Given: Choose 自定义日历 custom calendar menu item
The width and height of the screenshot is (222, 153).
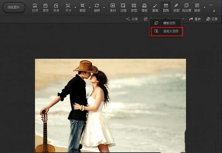Looking at the screenshot, I should [167, 31].
